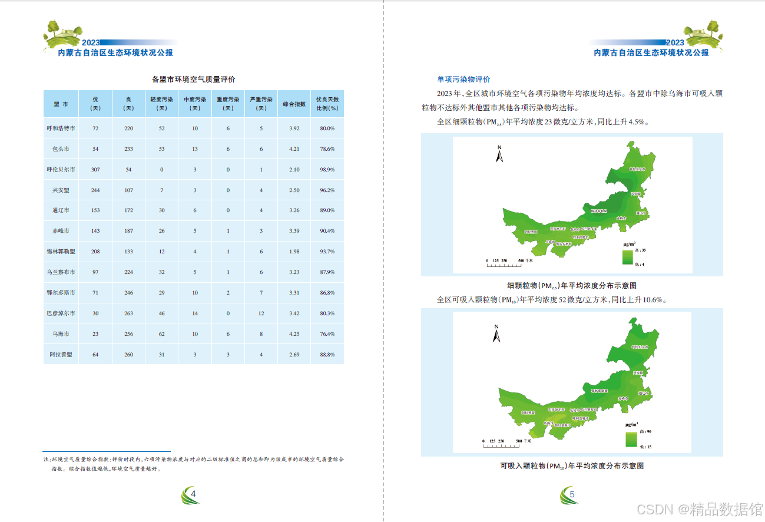
Task: Click the 轻度污染（天）column header
Action: (161, 104)
